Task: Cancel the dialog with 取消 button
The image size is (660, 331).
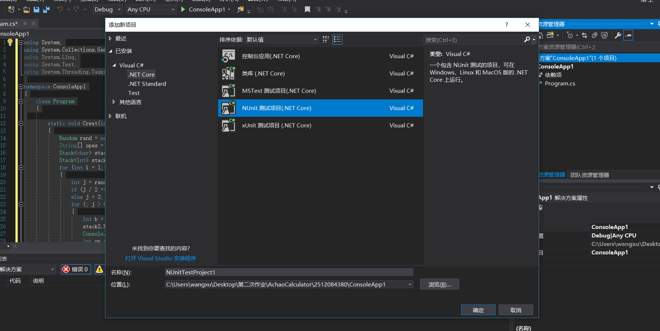Action: pyautogui.click(x=516, y=310)
